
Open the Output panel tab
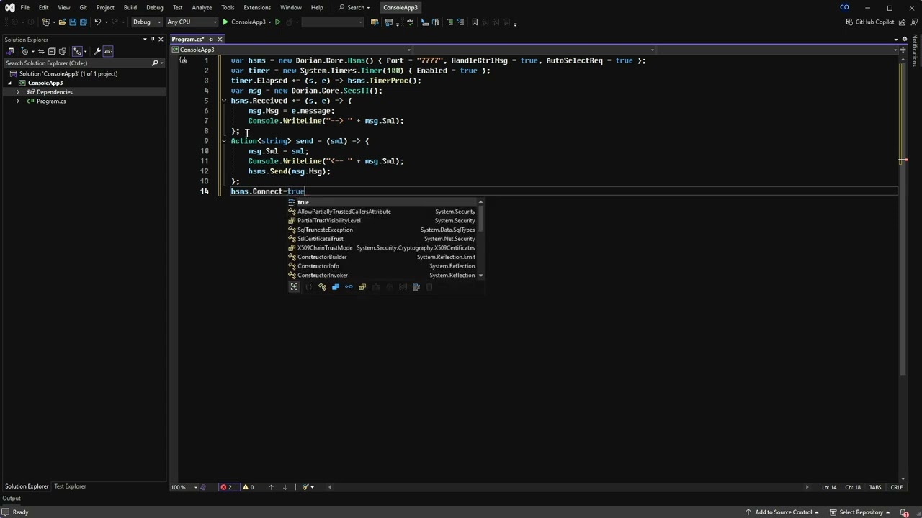tap(12, 499)
